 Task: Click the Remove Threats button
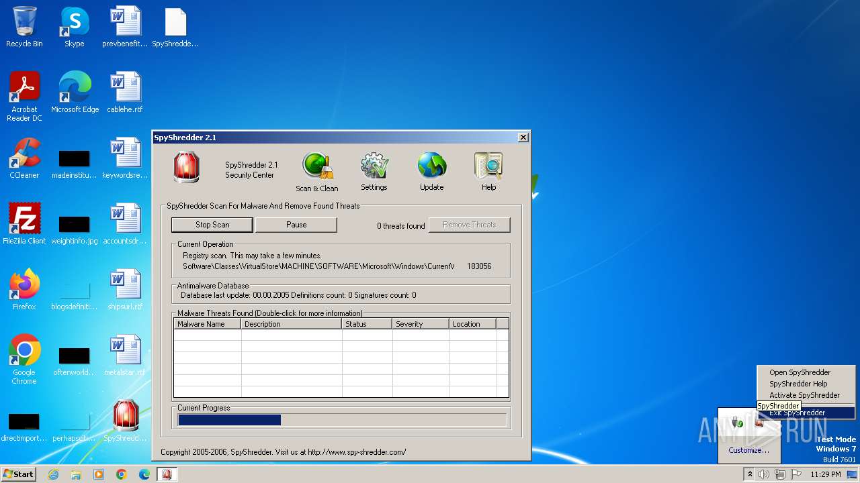(469, 225)
